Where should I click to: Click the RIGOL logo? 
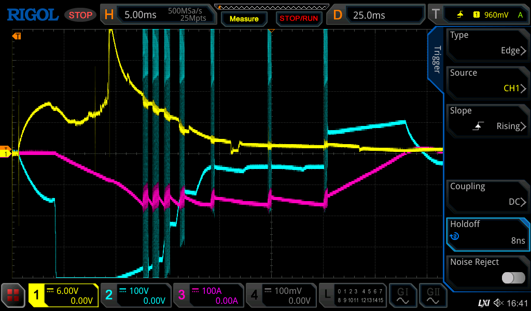tap(32, 15)
